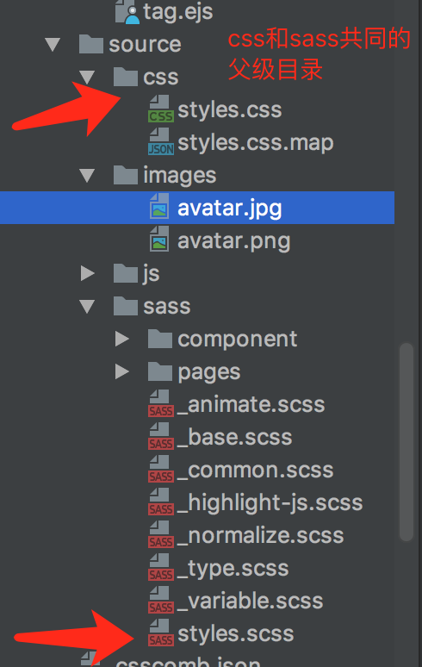
Task: Click the image icon of avatar.png
Action: click(x=159, y=240)
